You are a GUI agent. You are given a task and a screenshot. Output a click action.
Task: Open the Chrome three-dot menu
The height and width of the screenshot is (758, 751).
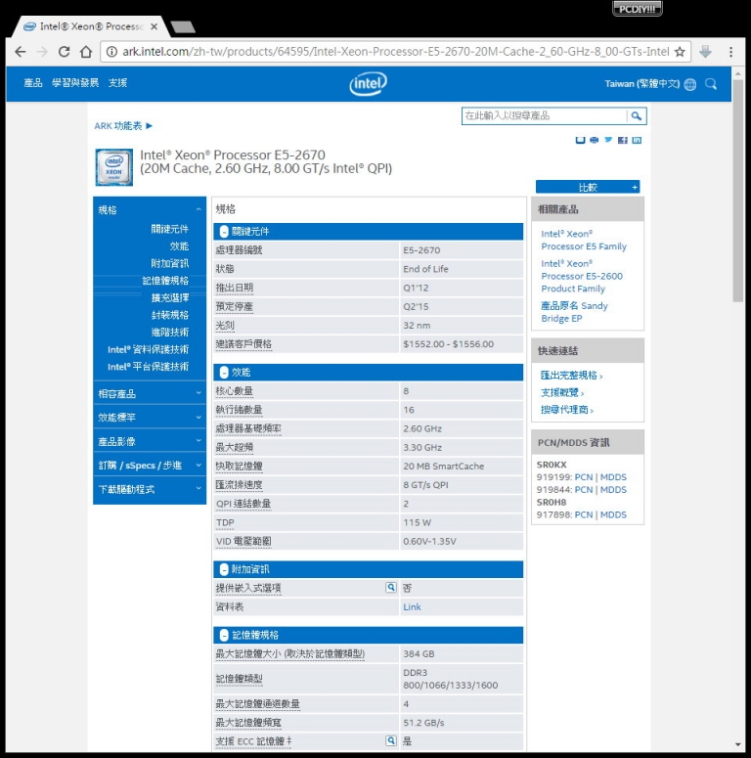(x=730, y=52)
